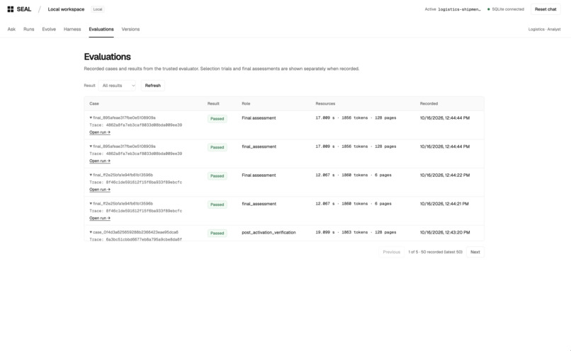Collapse final_ff2e25 case recorded 12:44:21 PM
Image resolution: width=571 pixels, height=351 pixels.
point(91,204)
